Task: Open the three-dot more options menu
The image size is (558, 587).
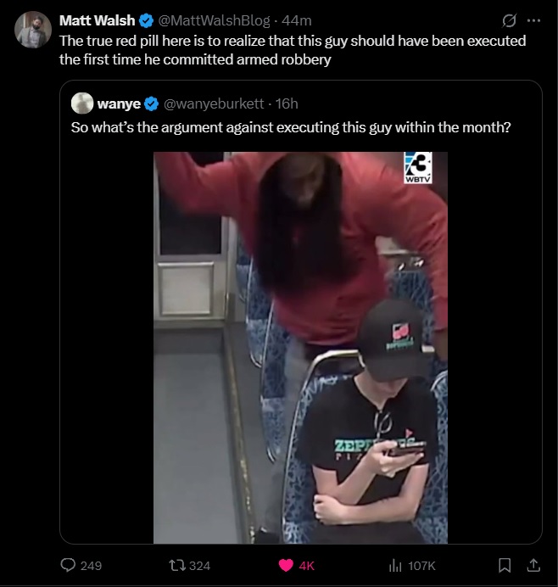Action: [533, 20]
